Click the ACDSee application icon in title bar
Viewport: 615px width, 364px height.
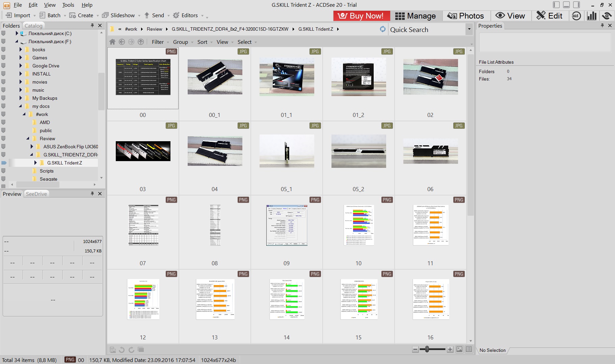click(x=6, y=5)
